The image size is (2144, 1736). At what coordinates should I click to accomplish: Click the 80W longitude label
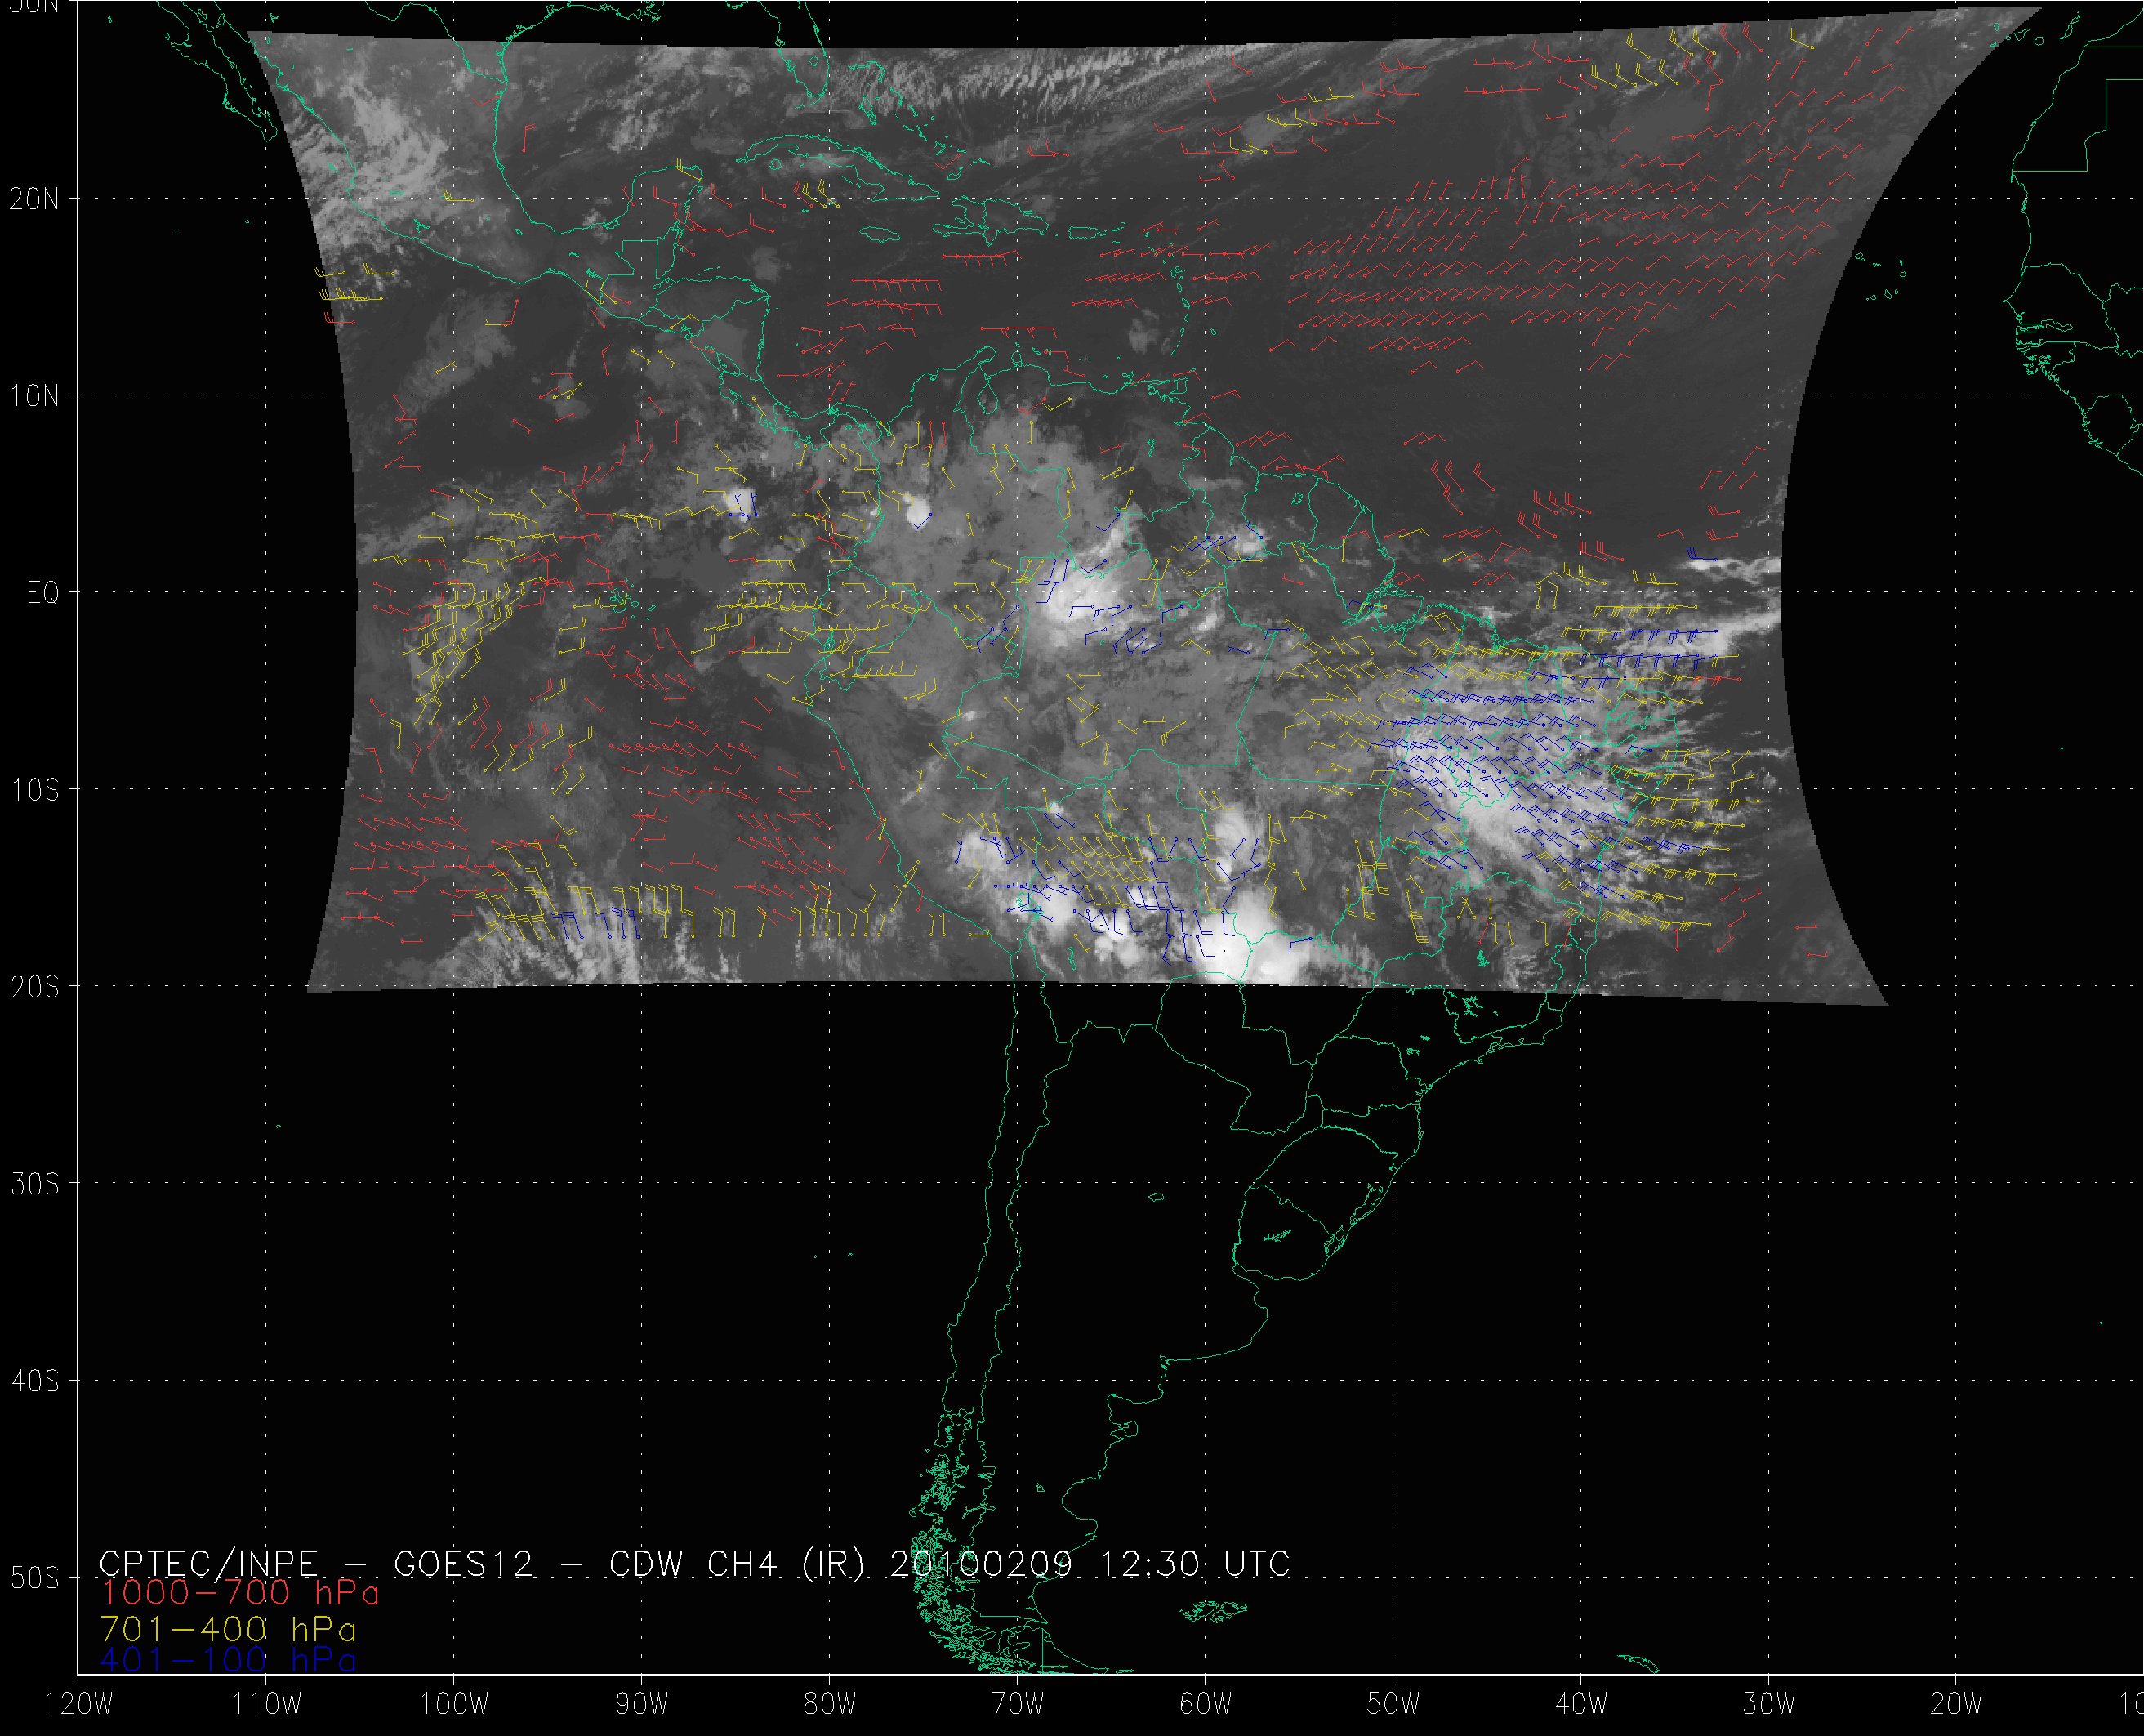(830, 1704)
